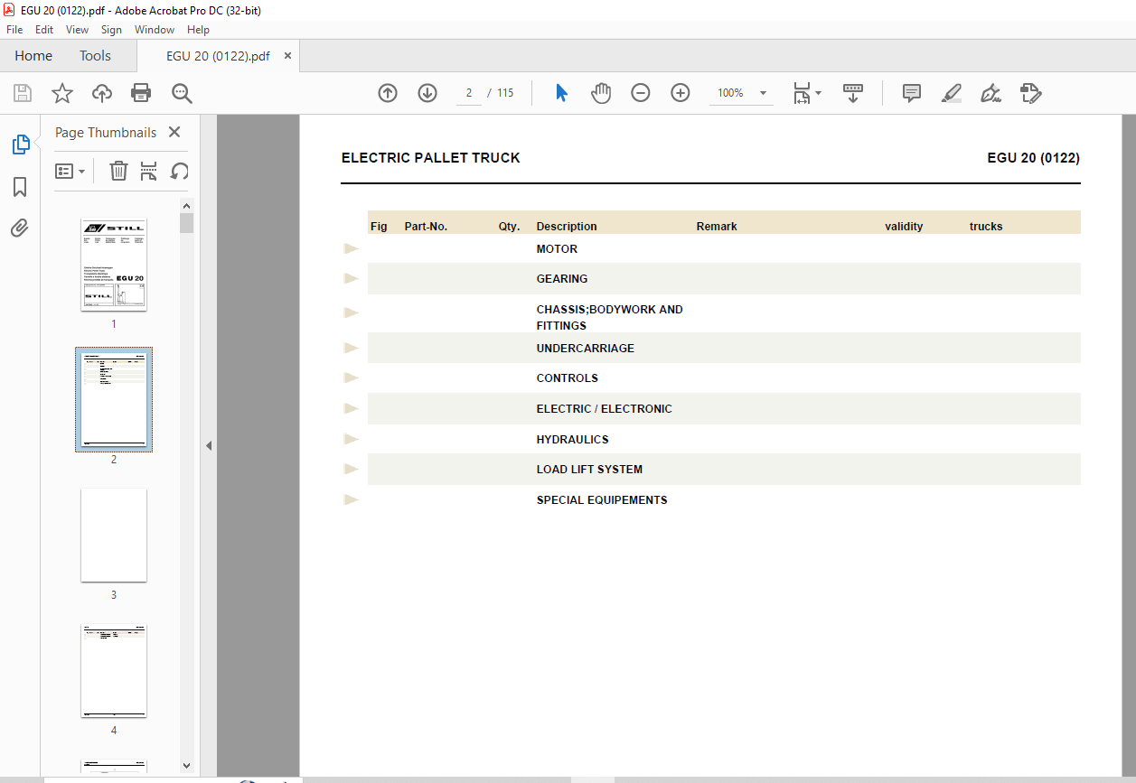1136x783 pixels.
Task: Click the GEARING description text
Action: [562, 279]
